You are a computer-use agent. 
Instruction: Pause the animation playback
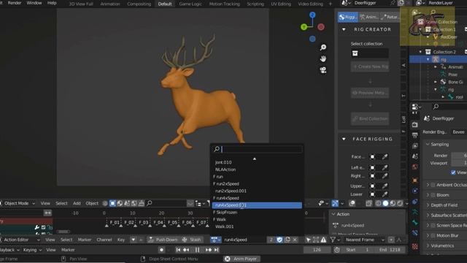click(x=197, y=250)
